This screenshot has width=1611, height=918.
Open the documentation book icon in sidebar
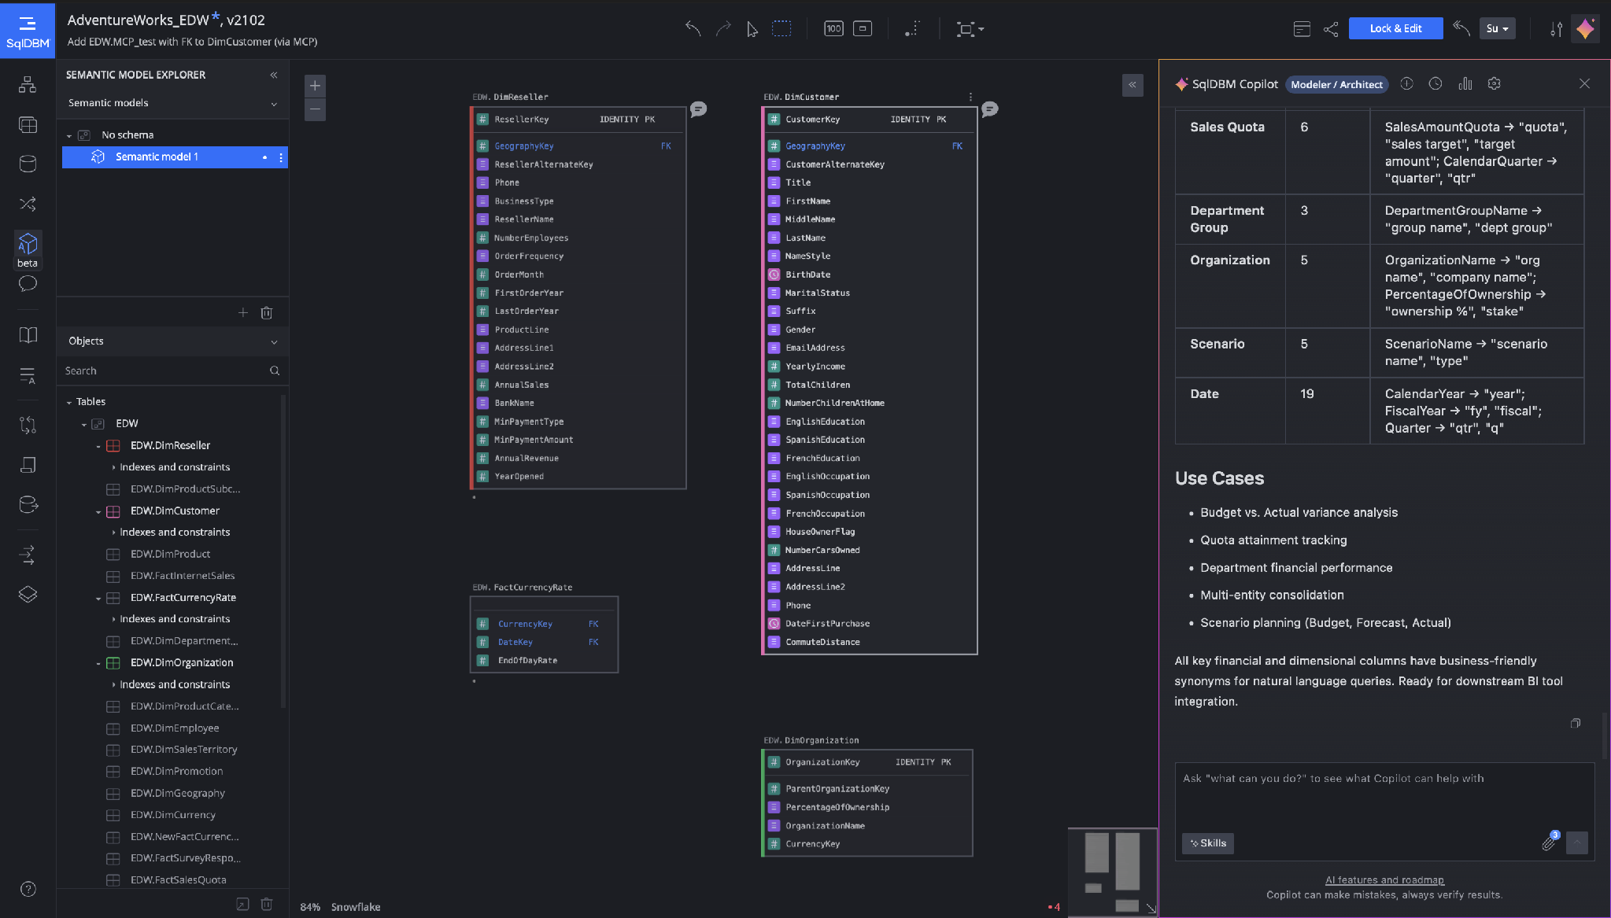pos(28,335)
